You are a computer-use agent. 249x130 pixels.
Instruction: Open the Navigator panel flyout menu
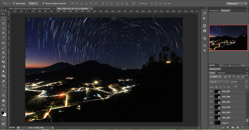click(x=247, y=11)
